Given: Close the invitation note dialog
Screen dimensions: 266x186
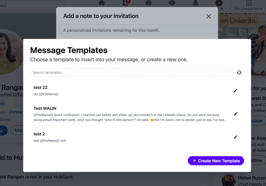Looking at the screenshot, I should [x=208, y=16].
